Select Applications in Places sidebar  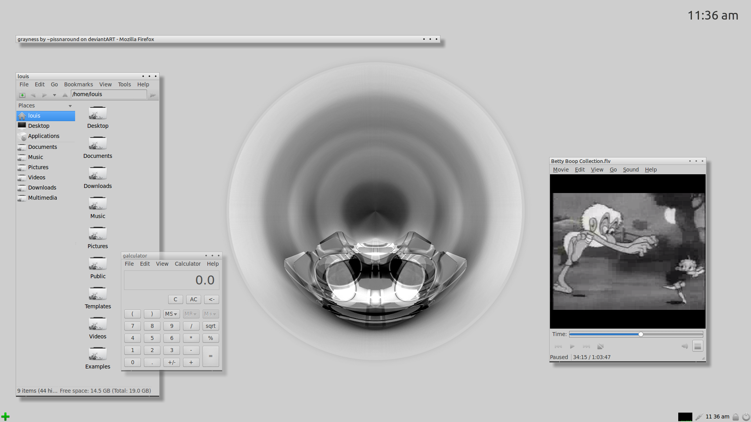coord(46,136)
